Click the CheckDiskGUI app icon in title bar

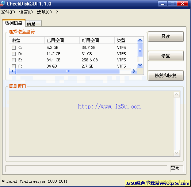3,4
